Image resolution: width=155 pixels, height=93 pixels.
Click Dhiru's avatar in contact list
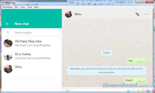point(8,69)
